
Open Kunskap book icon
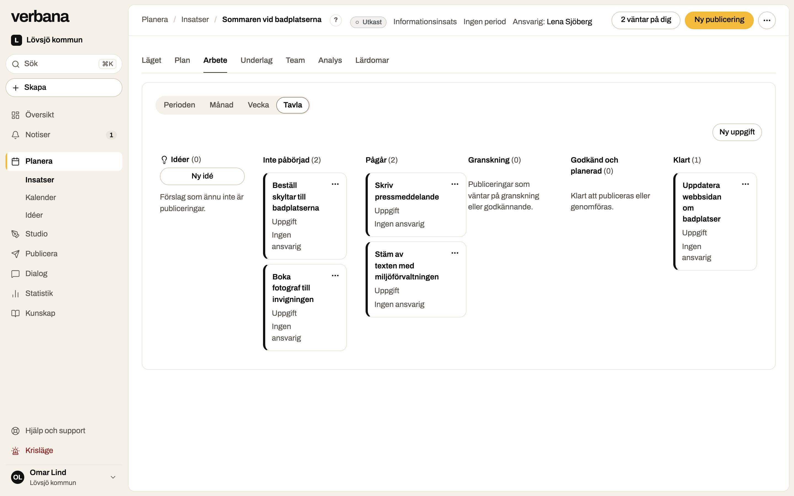15,313
